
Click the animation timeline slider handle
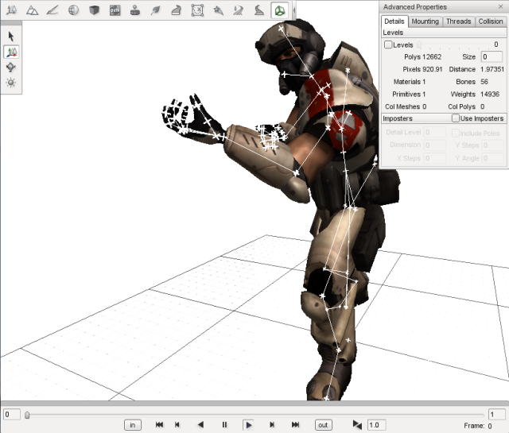pyautogui.click(x=27, y=414)
